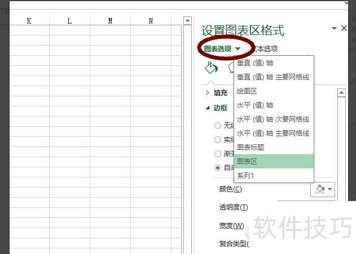Close the 设置图表区格式 pane

pos(344,28)
